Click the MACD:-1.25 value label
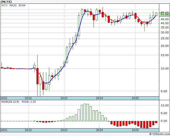 coord(29,102)
